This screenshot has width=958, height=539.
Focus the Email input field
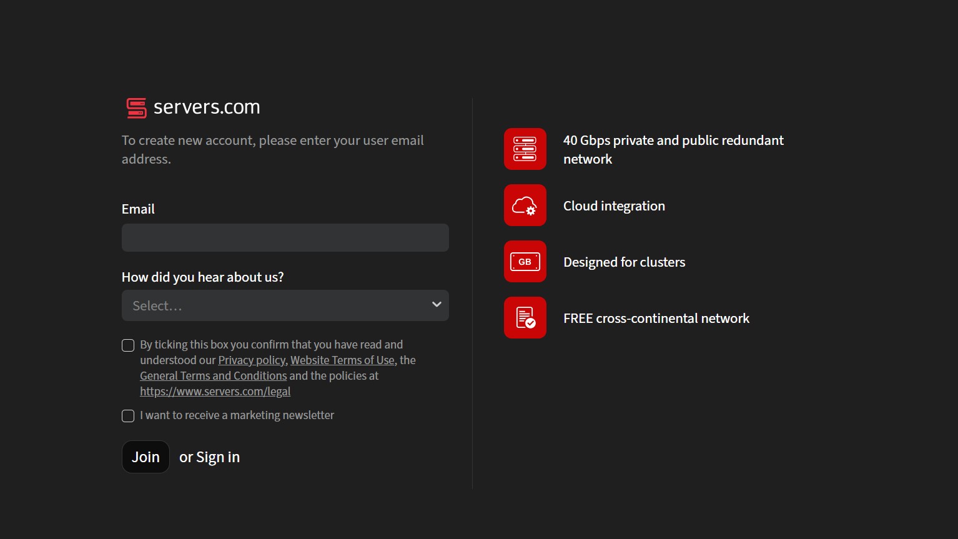point(285,237)
